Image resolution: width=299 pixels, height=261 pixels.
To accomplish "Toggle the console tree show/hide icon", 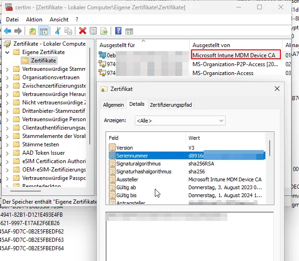I will click(43, 31).
